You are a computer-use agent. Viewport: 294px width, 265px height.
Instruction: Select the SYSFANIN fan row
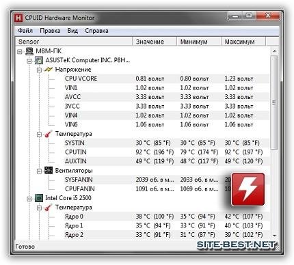pos(166,180)
